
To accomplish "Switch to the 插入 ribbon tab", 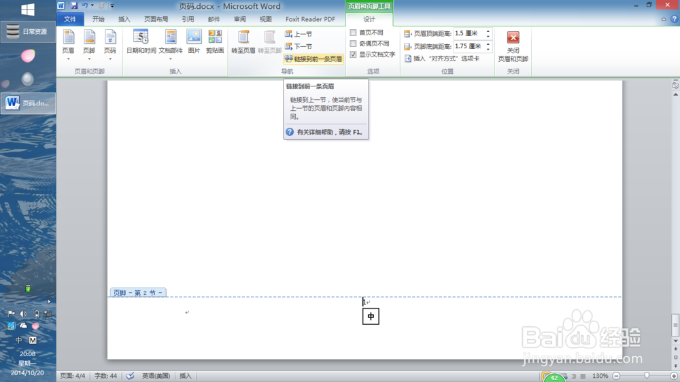I will [x=124, y=19].
